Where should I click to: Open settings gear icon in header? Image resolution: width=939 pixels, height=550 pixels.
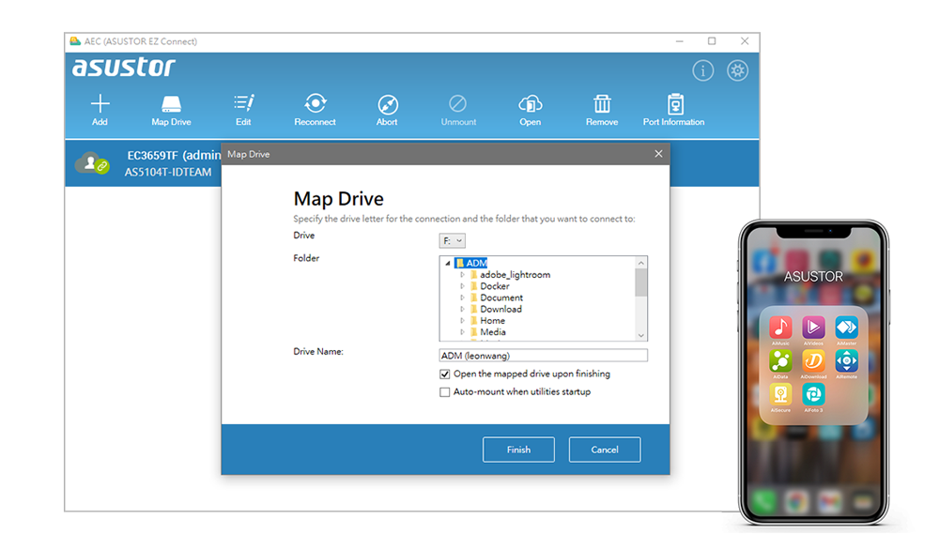coord(737,70)
